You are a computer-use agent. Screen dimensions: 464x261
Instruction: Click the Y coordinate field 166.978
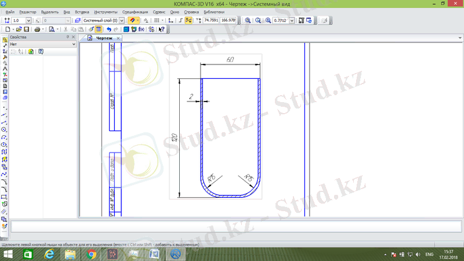click(x=229, y=20)
